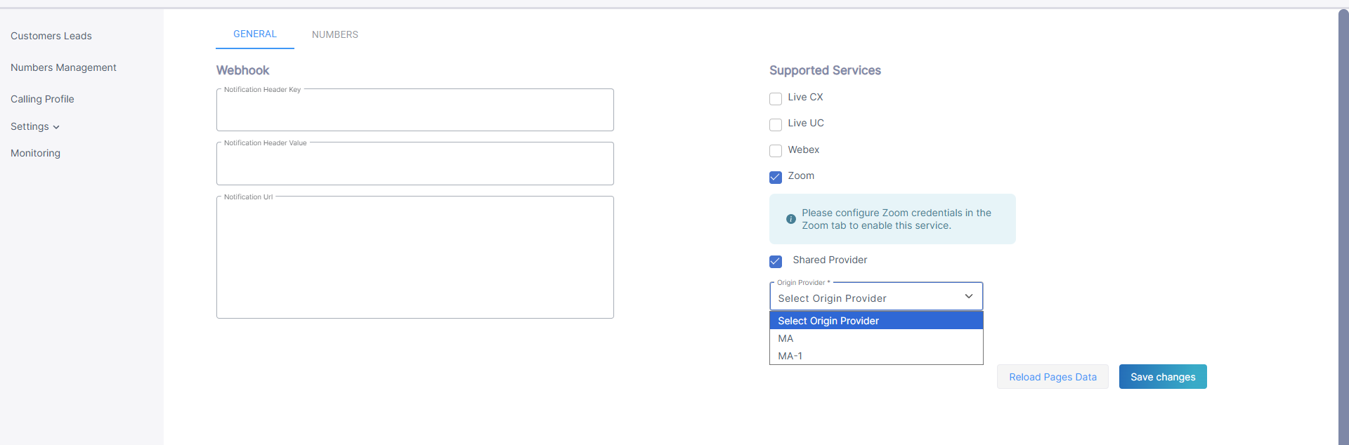
Task: Switch to the Numbers tab
Action: (x=334, y=34)
